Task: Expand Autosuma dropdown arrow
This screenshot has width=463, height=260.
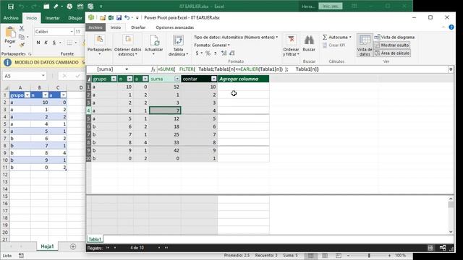Action: pyautogui.click(x=350, y=37)
